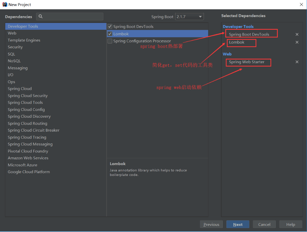Uncheck the Spring Boot DevTools checkbox

(110, 26)
